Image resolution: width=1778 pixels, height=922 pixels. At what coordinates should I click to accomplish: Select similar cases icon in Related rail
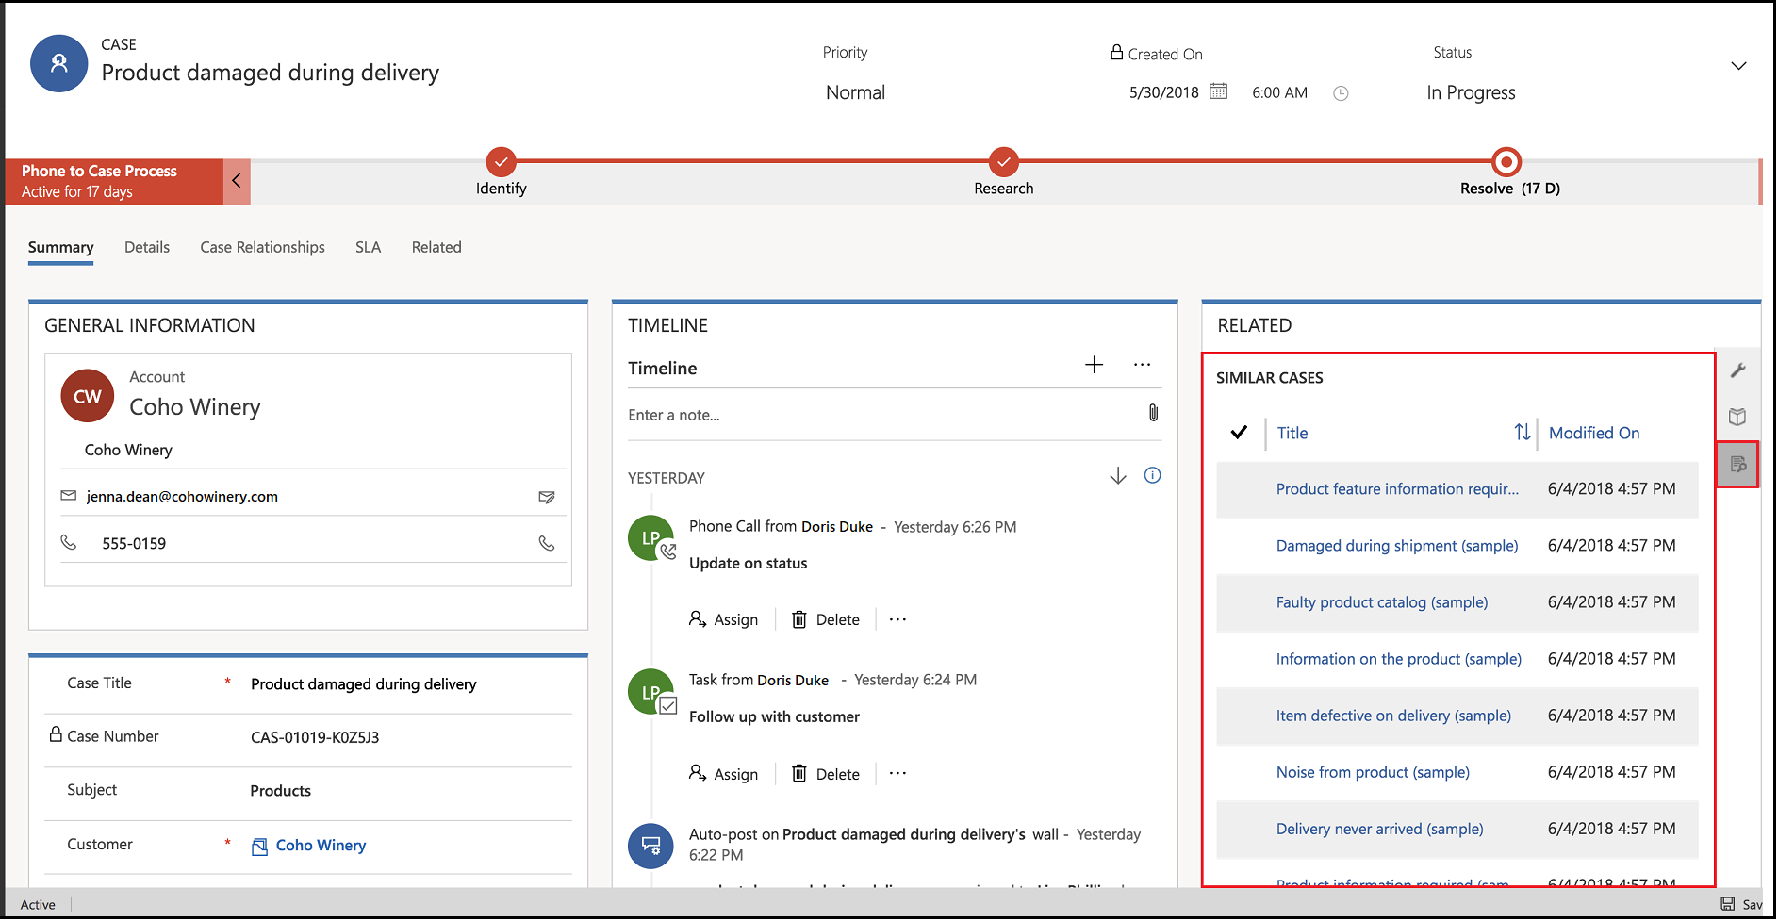(x=1738, y=464)
